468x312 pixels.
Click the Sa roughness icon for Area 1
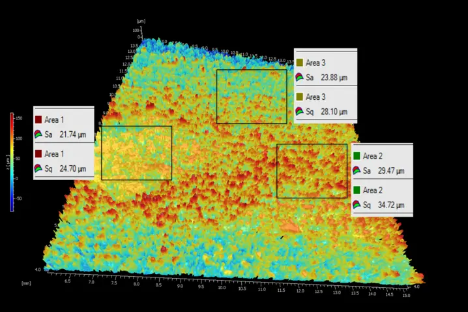coord(40,134)
